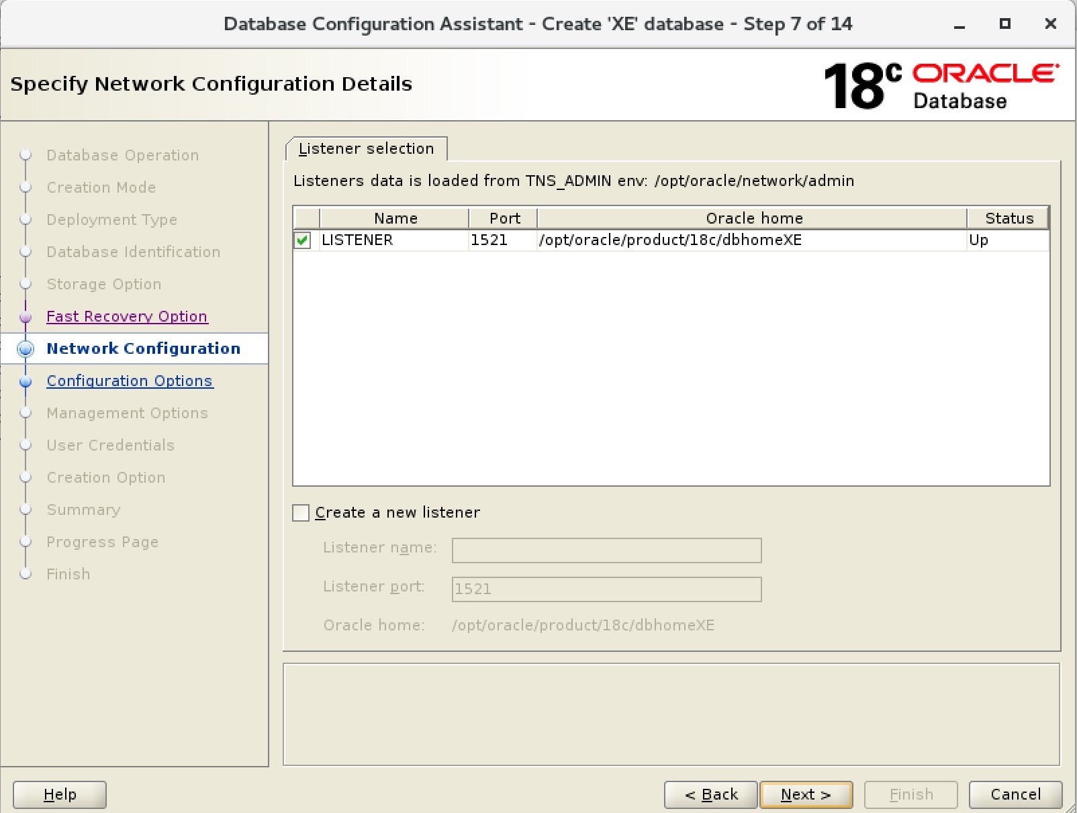
Task: Click the Help button
Action: [58, 794]
